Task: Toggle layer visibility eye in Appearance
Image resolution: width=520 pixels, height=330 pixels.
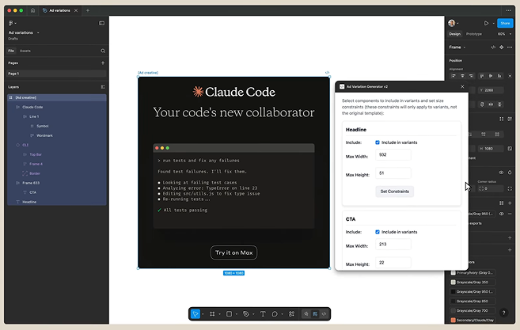Action: pyautogui.click(x=501, y=173)
